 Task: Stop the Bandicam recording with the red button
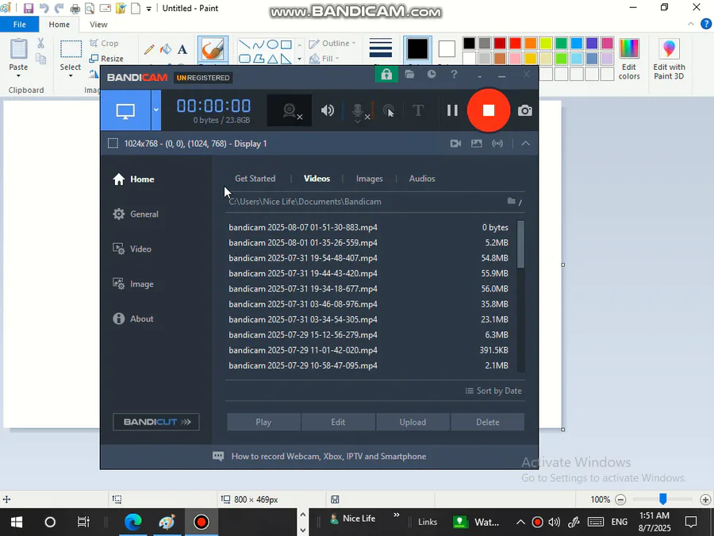click(488, 110)
